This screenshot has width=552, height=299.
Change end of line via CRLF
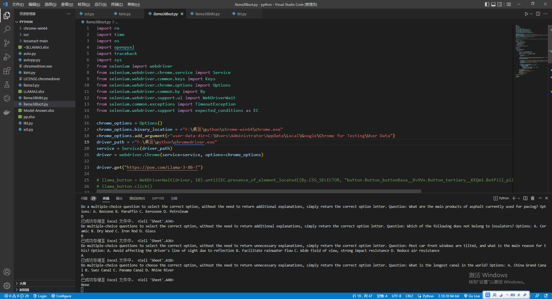point(409,296)
